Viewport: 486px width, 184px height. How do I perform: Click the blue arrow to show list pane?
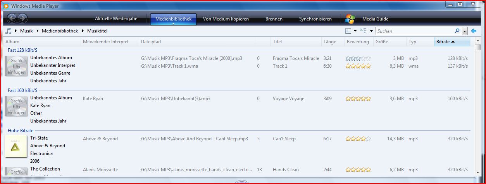tap(474, 31)
